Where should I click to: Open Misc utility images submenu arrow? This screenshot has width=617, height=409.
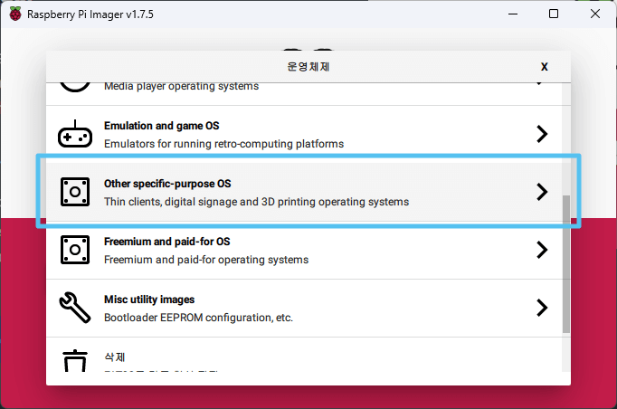(x=542, y=308)
